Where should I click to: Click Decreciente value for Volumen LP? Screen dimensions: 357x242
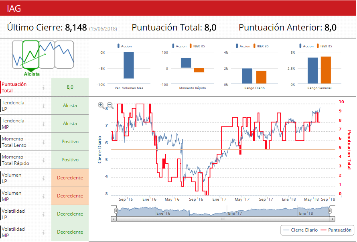(70, 178)
